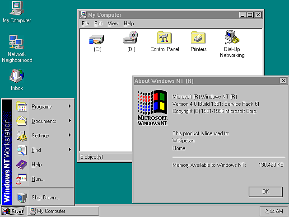This screenshot has height=217, width=289.
Task: Close the My Computer window
Action: 258,15
